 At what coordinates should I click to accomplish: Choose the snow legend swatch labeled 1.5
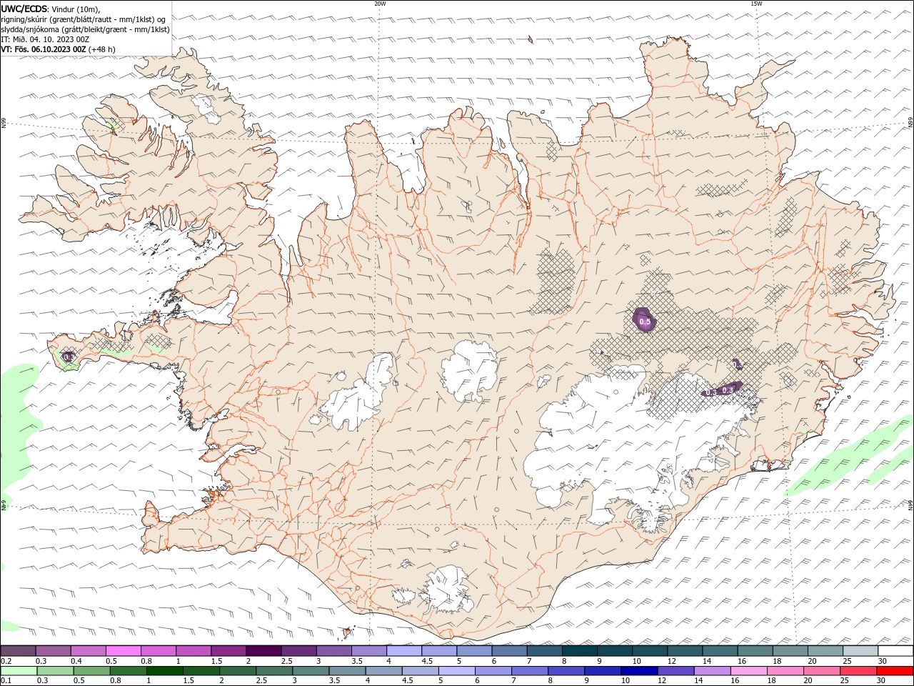(228, 651)
